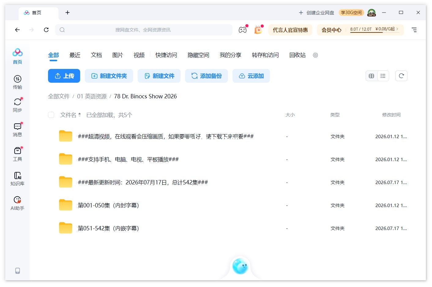The width and height of the screenshot is (432, 287).
Task: Go forward with the right arrow
Action: tap(32, 30)
